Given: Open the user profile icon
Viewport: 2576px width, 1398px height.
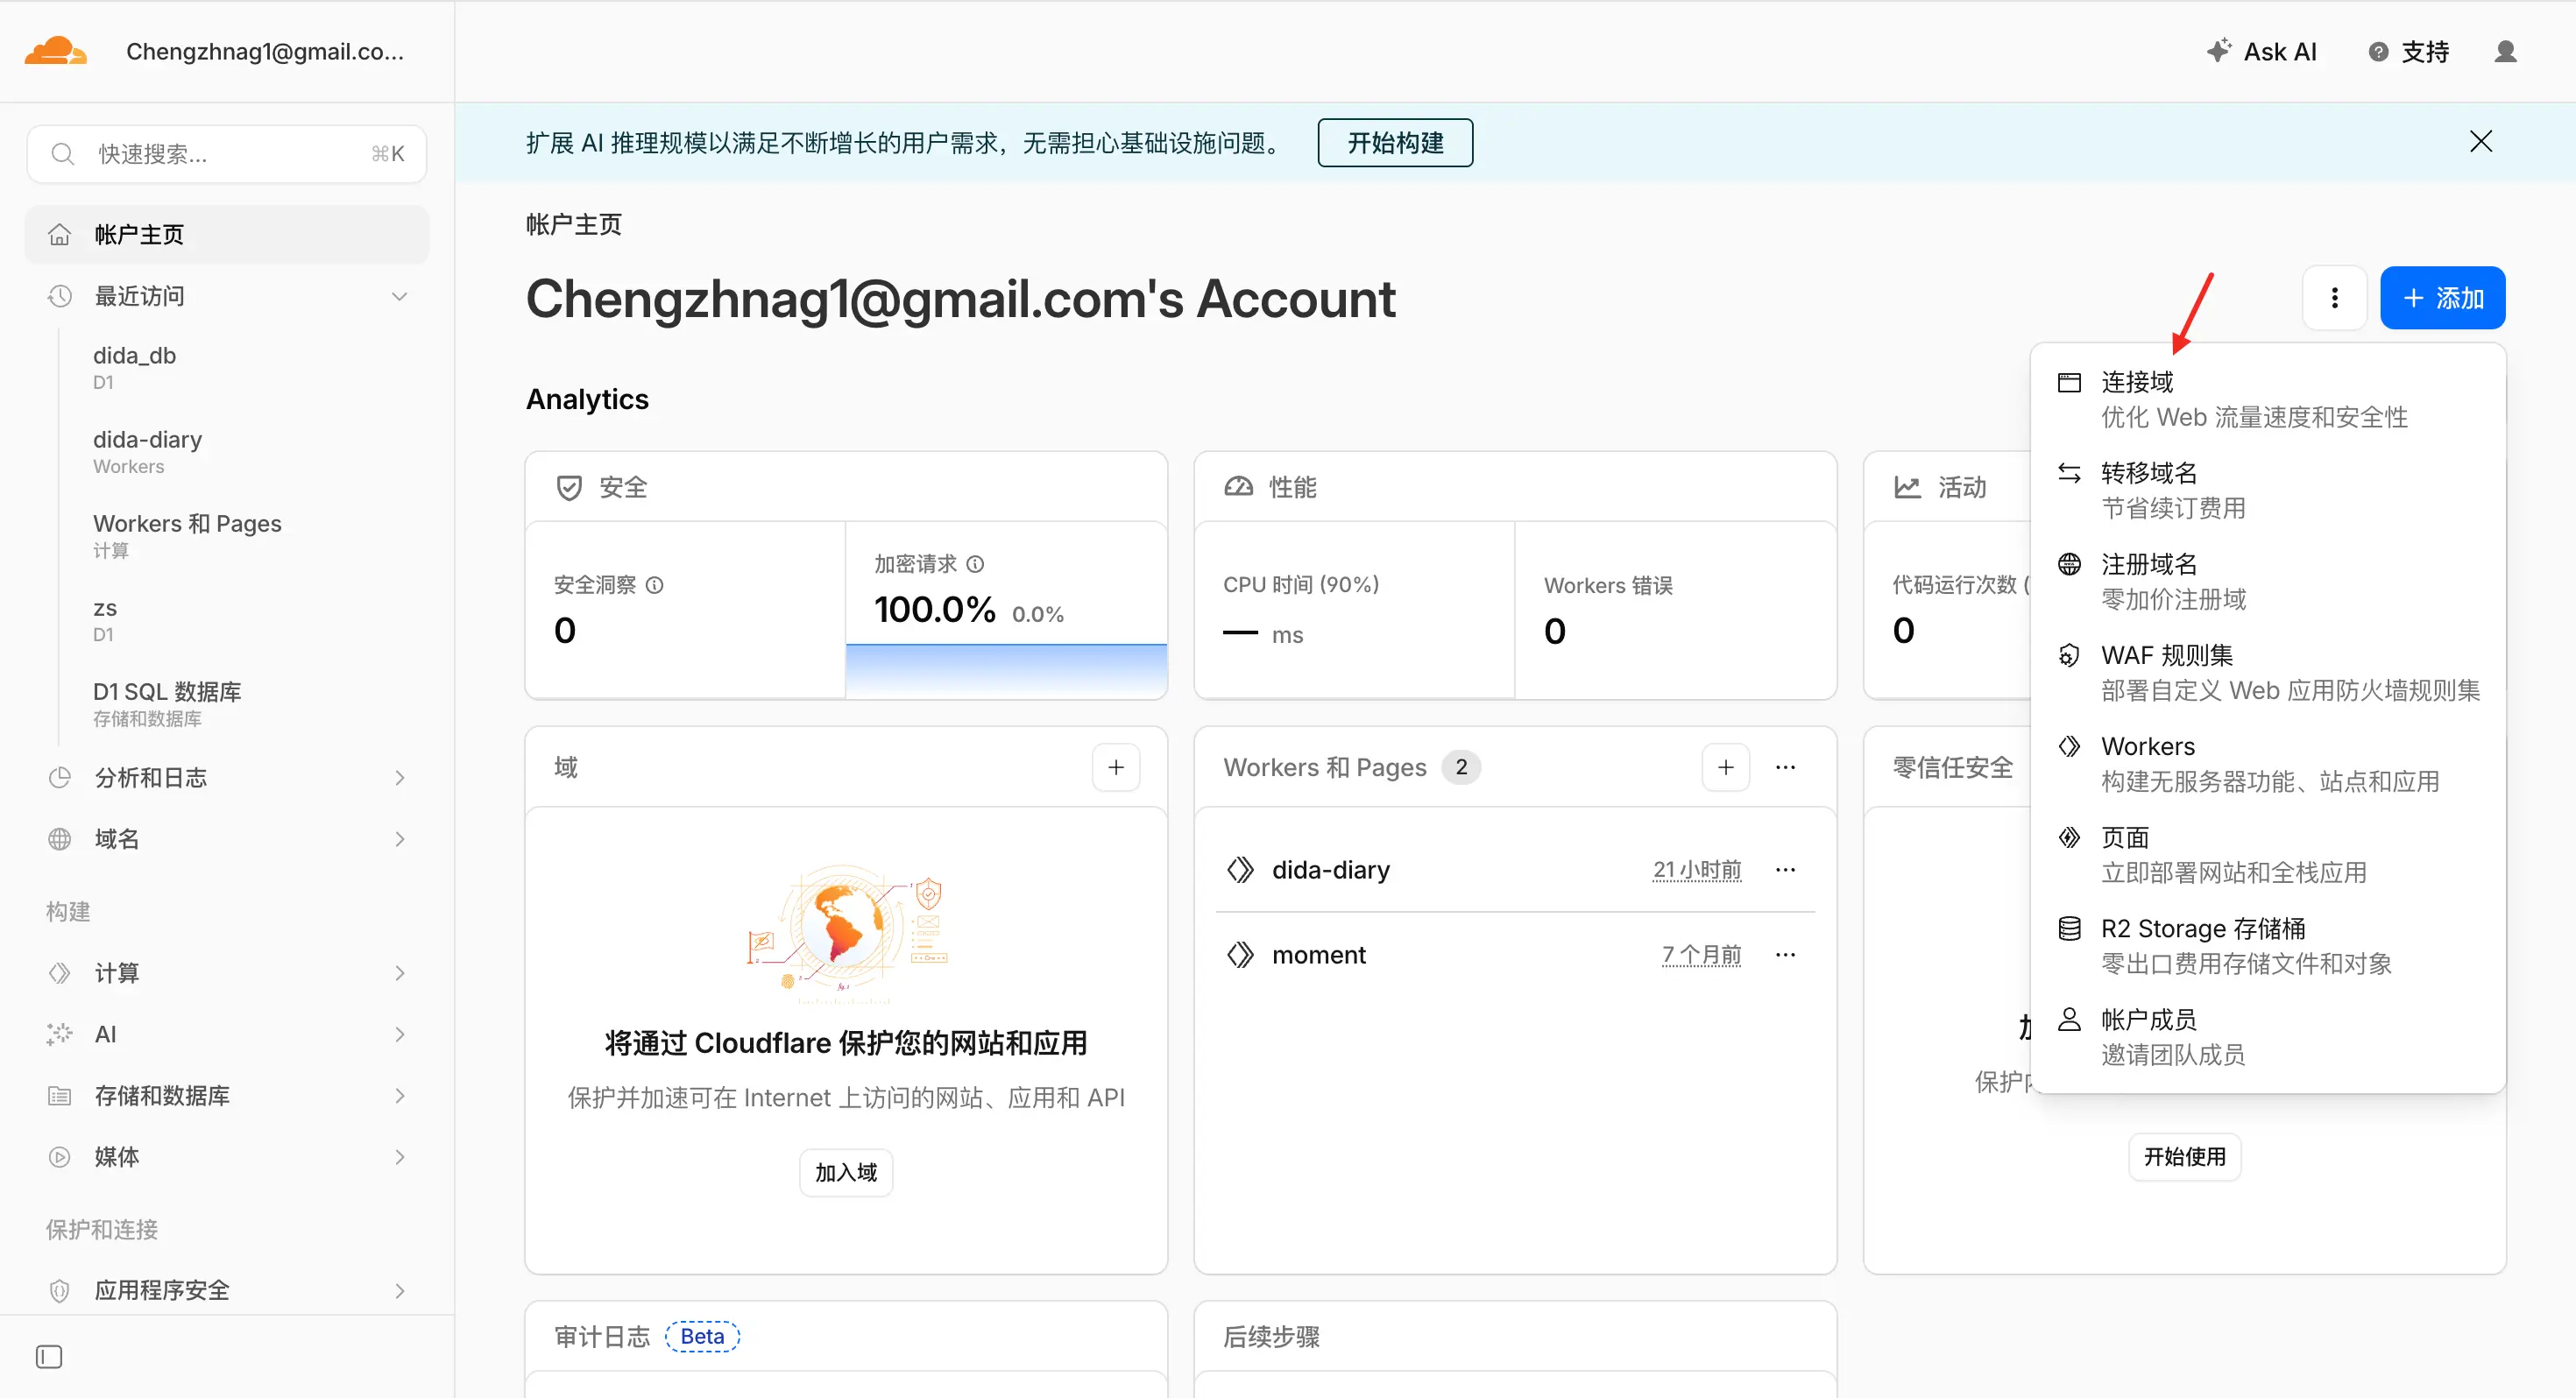Looking at the screenshot, I should point(2505,52).
